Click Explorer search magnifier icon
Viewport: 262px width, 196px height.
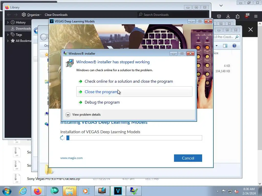tap(237, 37)
